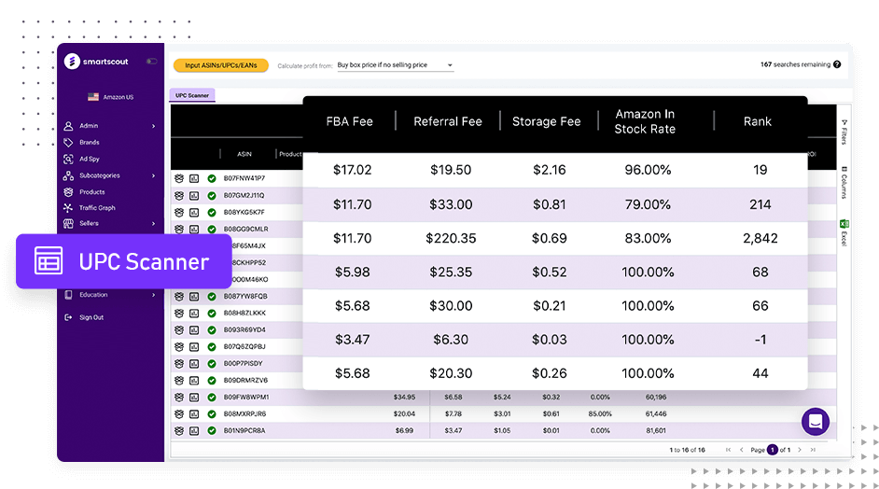This screenshot has height=489, width=879.
Task: Switch to the UPC Scanner tab
Action: coord(191,95)
